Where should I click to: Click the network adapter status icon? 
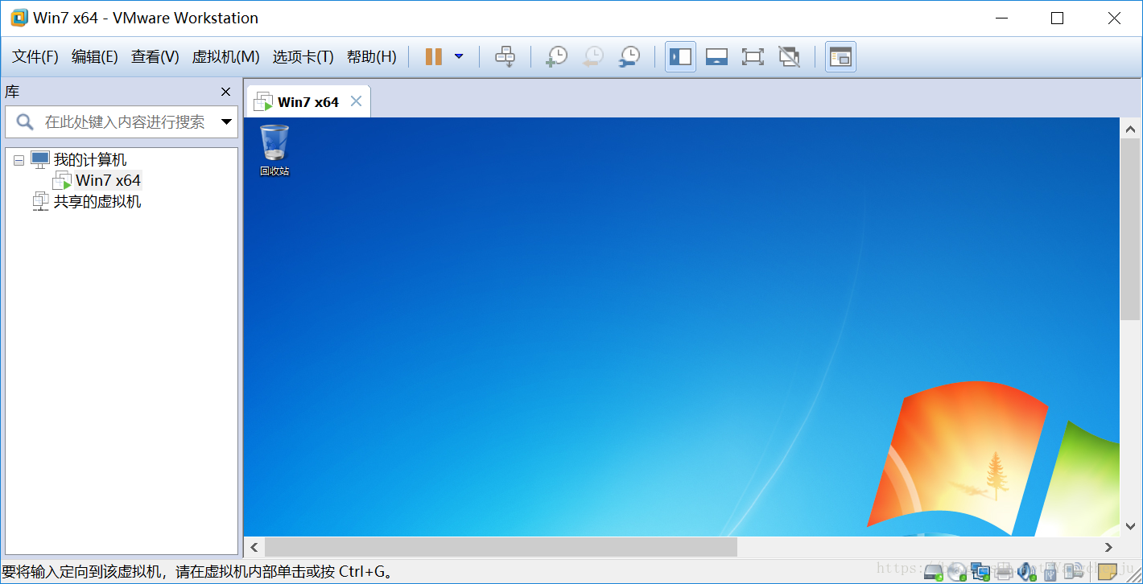980,572
